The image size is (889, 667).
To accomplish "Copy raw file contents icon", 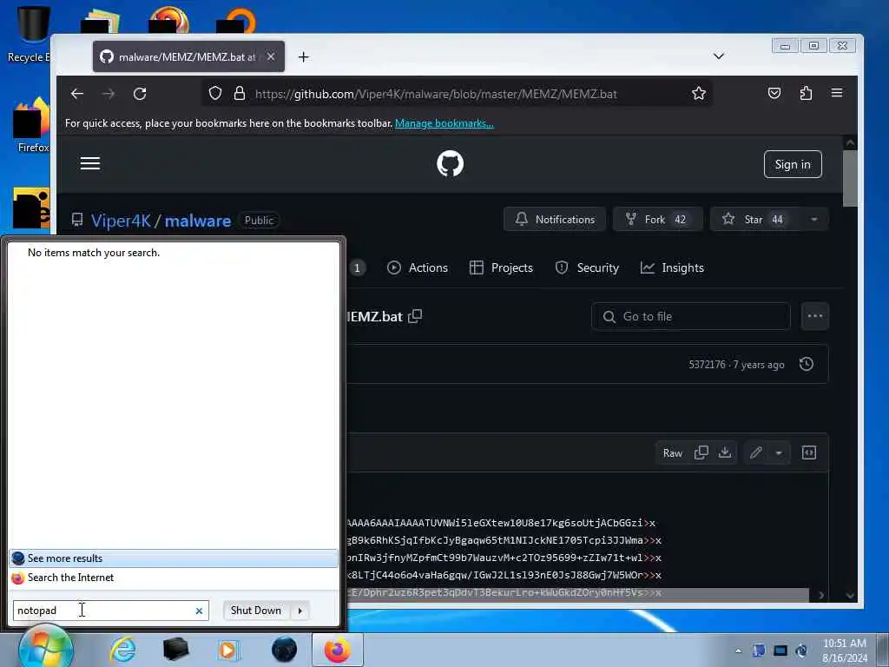I will (701, 452).
